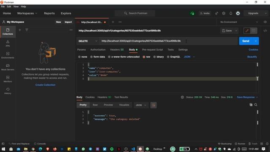Screen dimensions: 270x152
Task: Open the DELETE method dropdown
Action: pyautogui.click(x=88, y=41)
